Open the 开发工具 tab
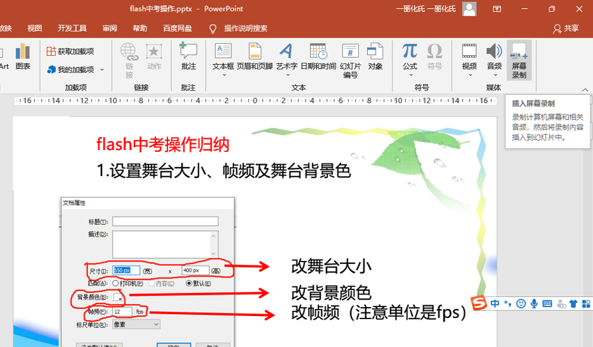 [72, 28]
